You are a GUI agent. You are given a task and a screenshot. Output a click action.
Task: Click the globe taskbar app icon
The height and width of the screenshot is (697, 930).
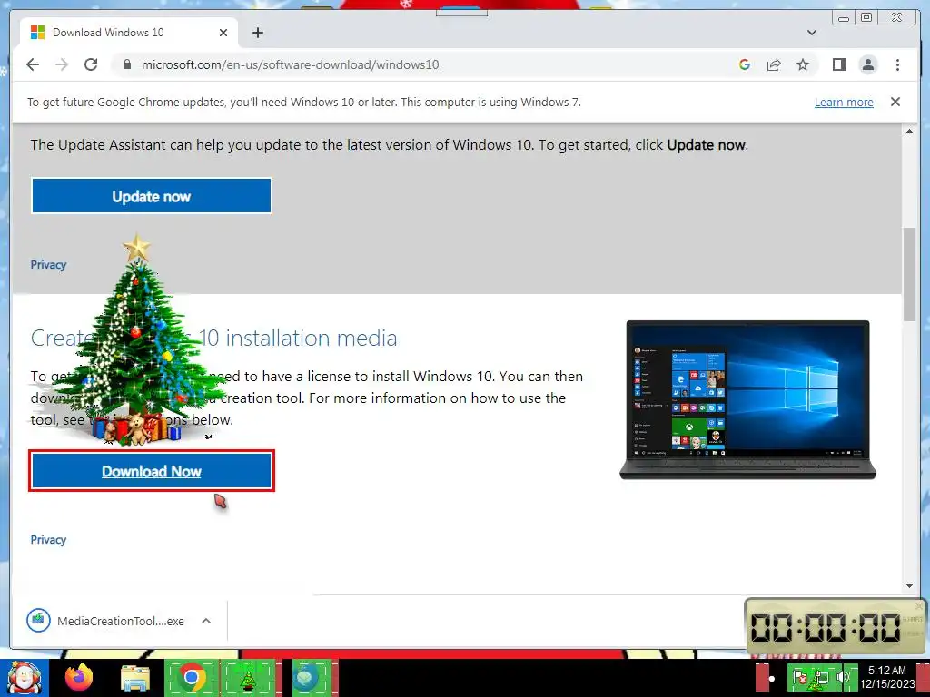point(308,678)
